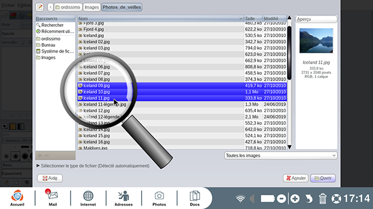Open the Toutes les images filter dropdown
Image resolution: width=373 pixels, height=209 pixels.
281,156
